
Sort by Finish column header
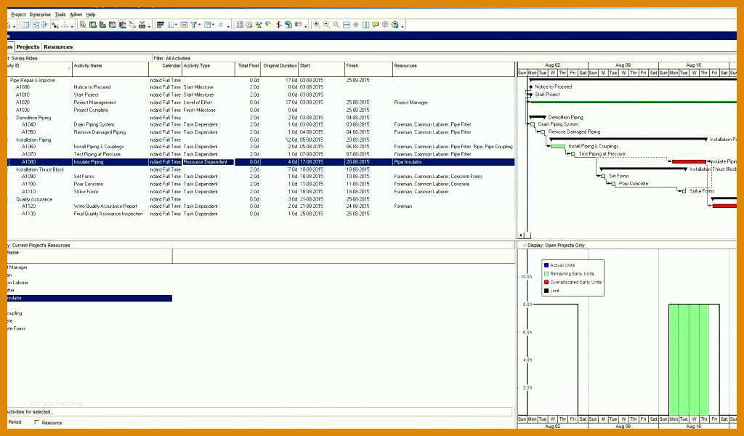tap(368, 69)
